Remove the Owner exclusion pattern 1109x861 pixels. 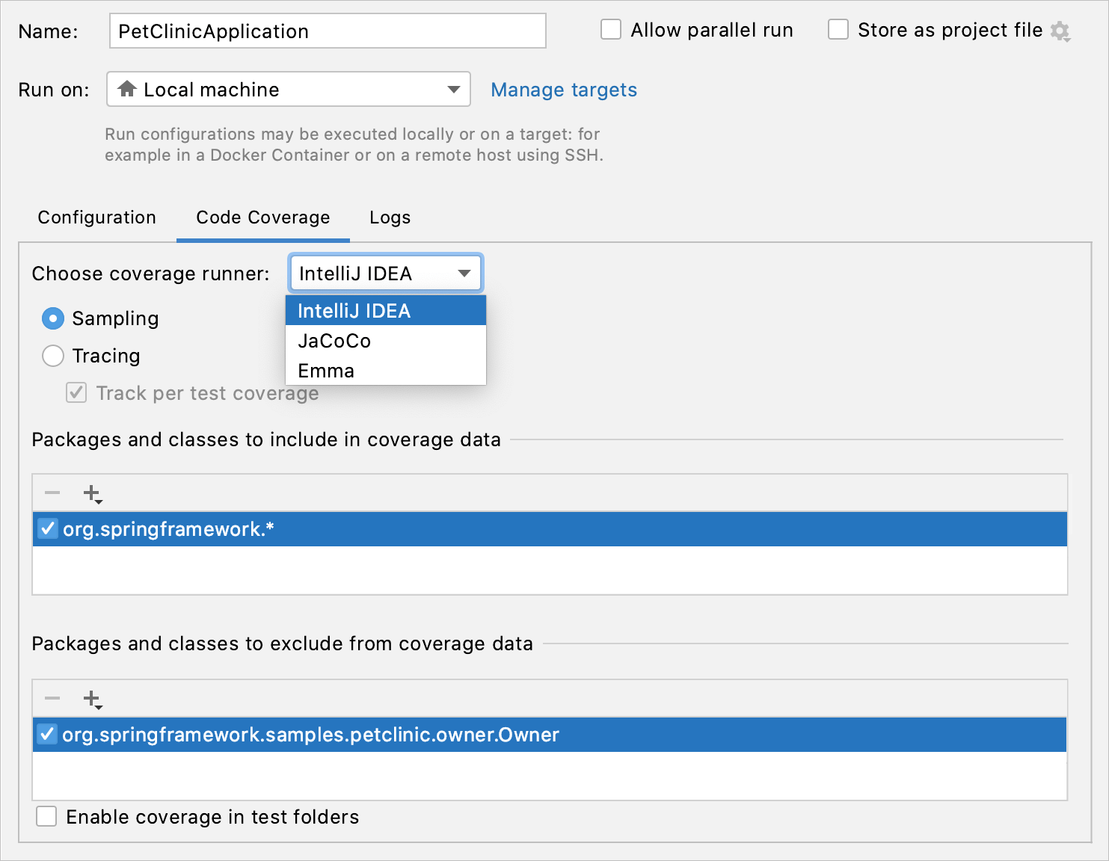(x=52, y=698)
